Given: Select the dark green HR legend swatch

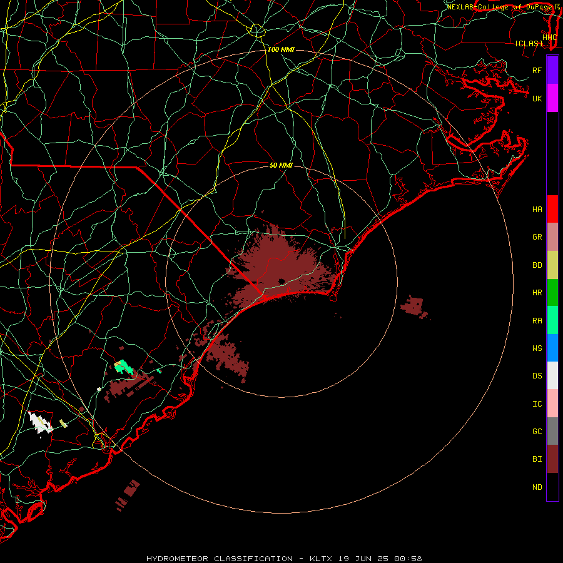Looking at the screenshot, I should [552, 293].
